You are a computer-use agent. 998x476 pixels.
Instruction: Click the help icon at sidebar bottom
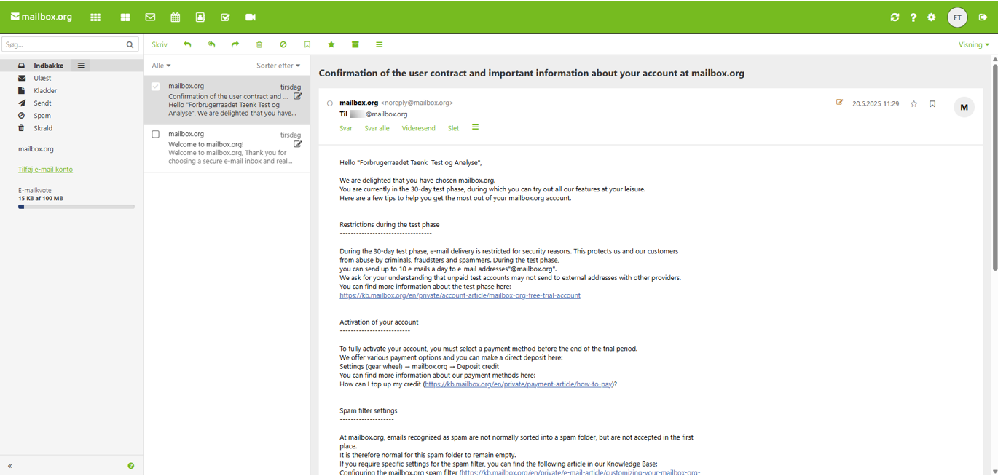[131, 466]
